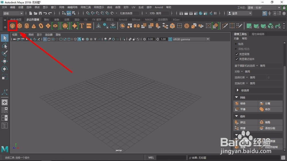287x161 pixels.
Task: Create a polygon cone from the shelf
Action: point(34,26)
